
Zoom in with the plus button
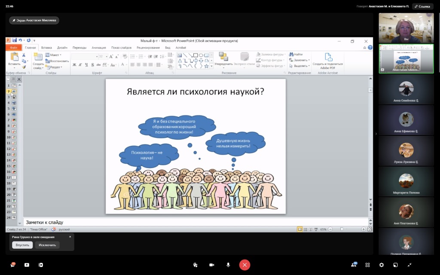click(364, 229)
